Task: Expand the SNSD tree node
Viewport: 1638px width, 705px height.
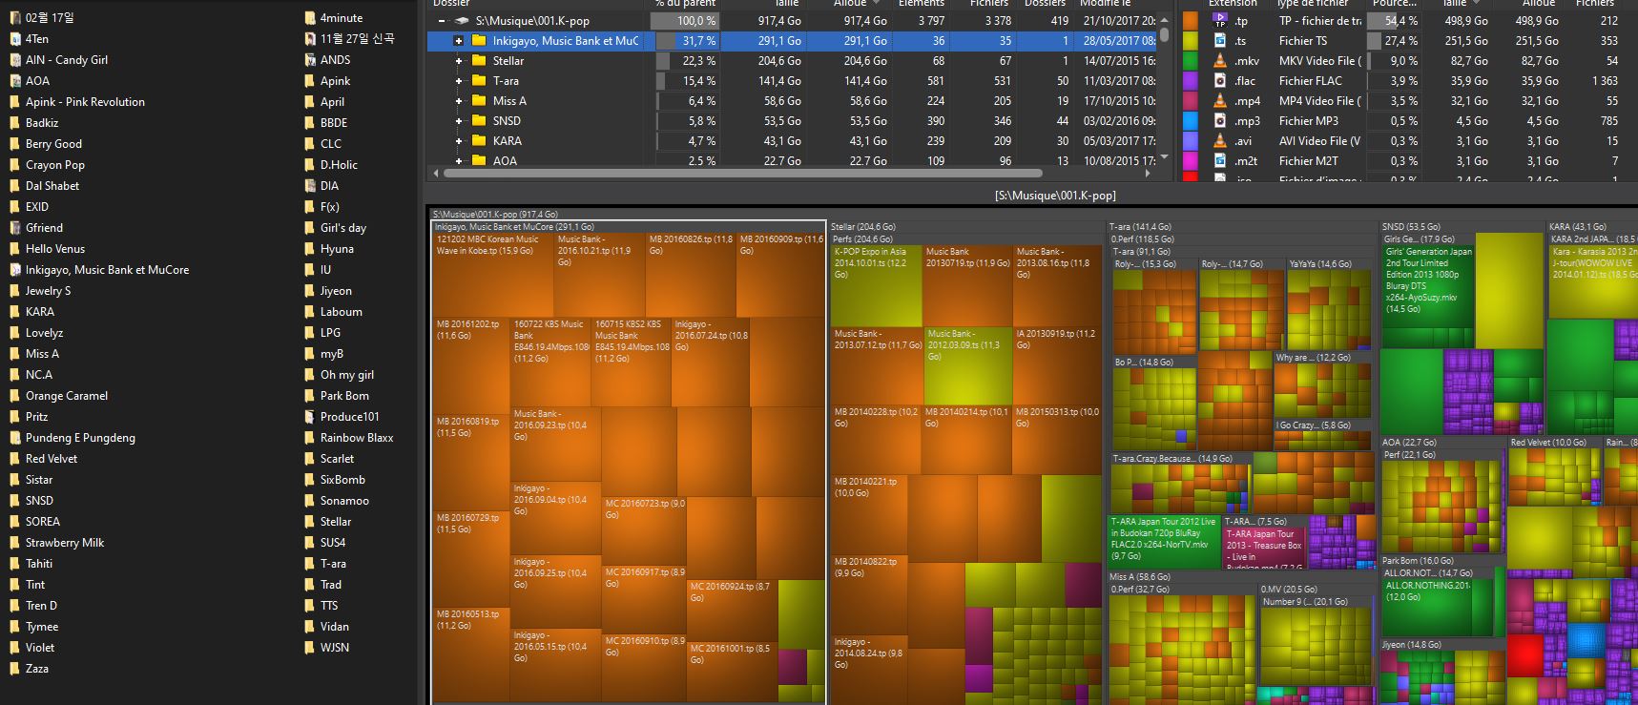Action: [x=458, y=121]
